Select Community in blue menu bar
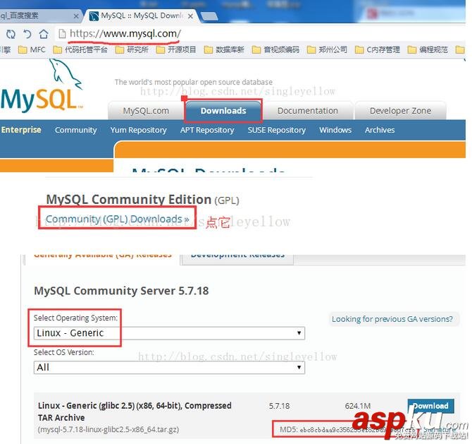The image size is (472, 444). [75, 130]
